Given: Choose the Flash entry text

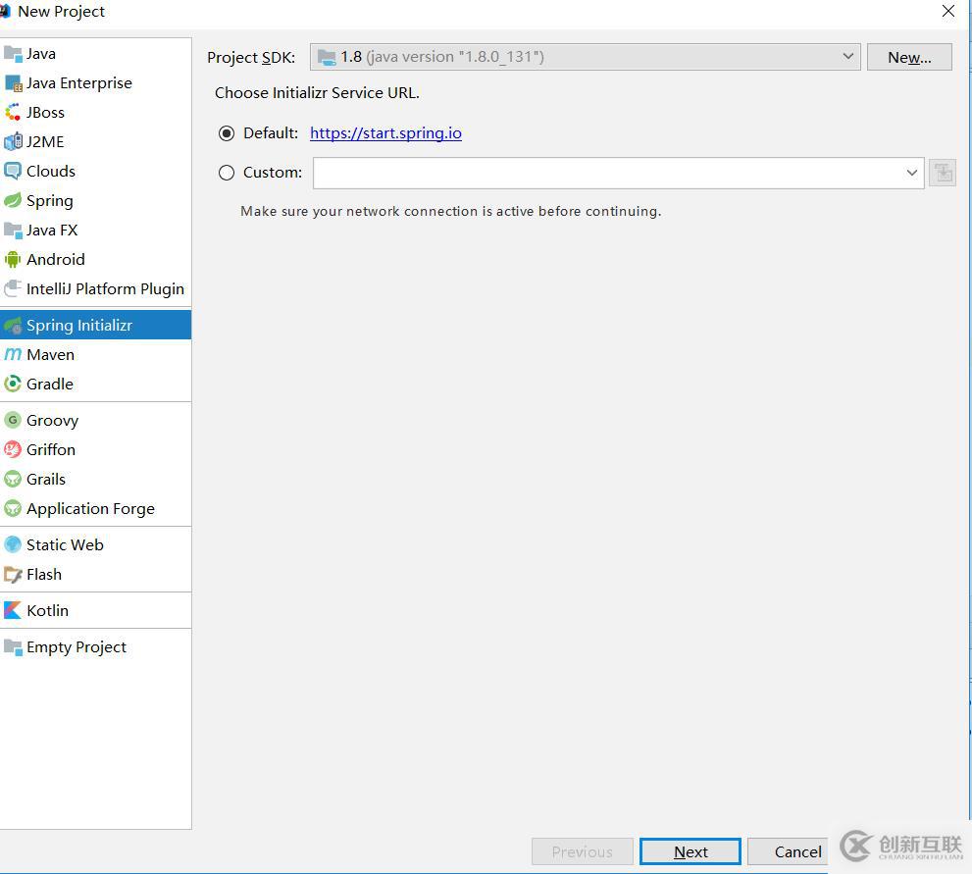Looking at the screenshot, I should [x=44, y=575].
